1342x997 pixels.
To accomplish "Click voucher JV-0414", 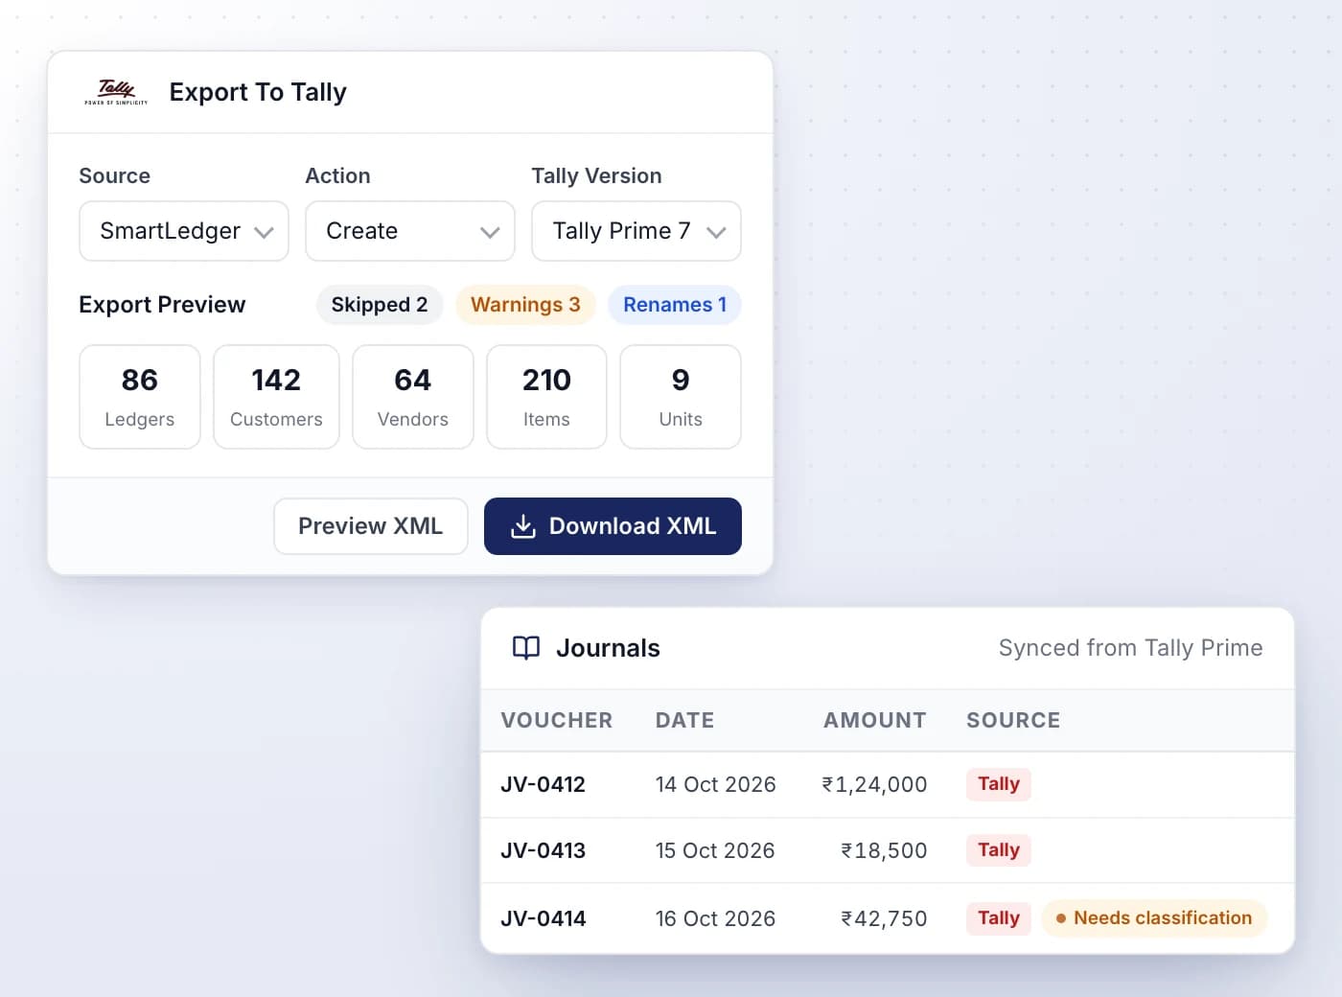I will [544, 918].
